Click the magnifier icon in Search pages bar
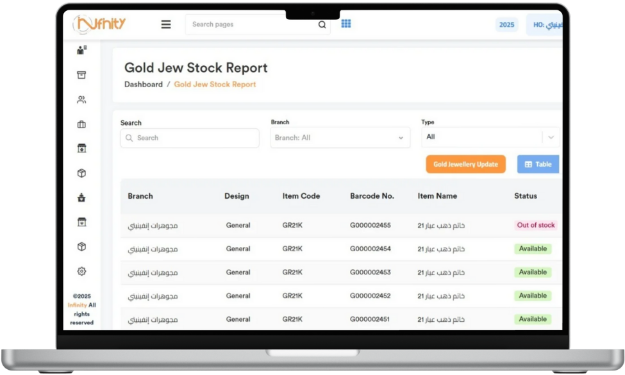 click(x=322, y=25)
